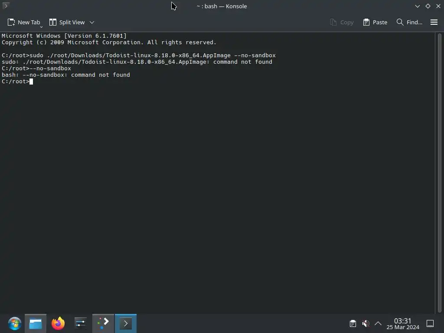Maximize the Konsole window using diamond icon
Viewport: 444px width, 333px height.
pyautogui.click(x=428, y=6)
